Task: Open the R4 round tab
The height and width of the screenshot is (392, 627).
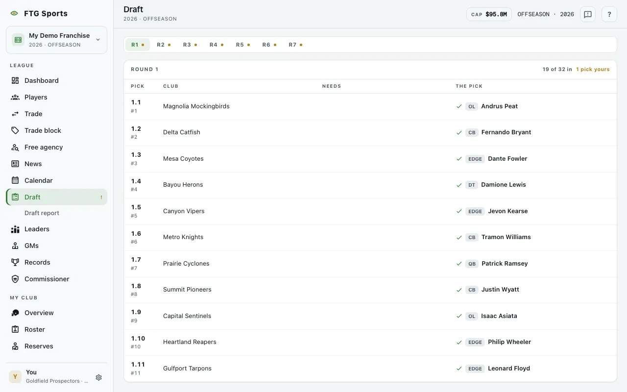Action: [217, 45]
